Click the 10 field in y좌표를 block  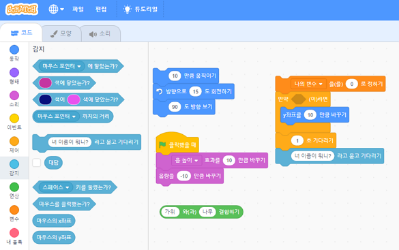310,115
